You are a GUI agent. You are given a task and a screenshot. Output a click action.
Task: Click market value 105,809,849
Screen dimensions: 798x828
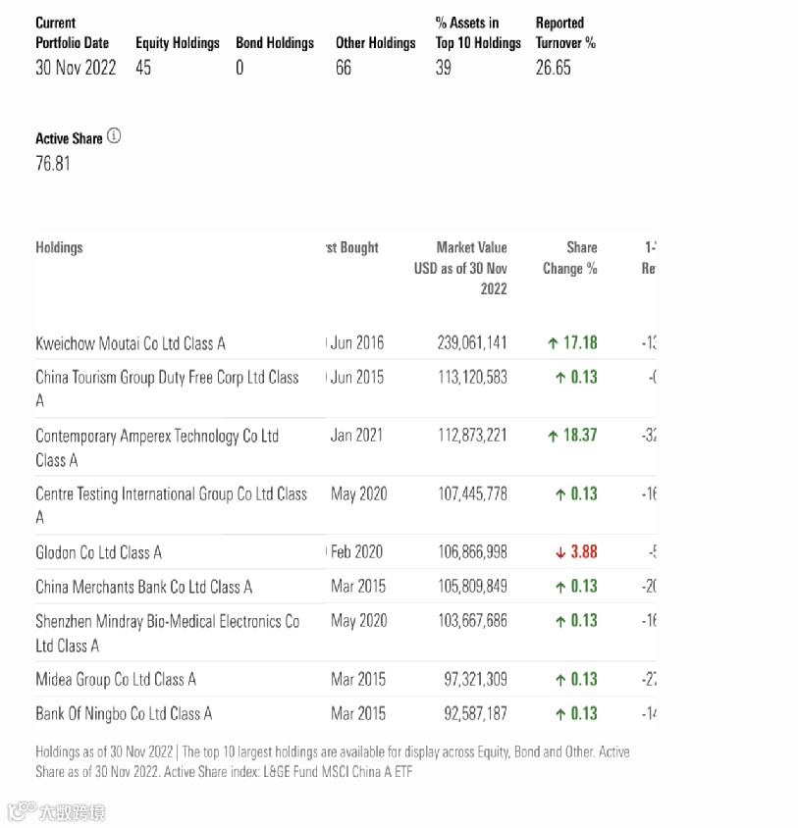(472, 586)
